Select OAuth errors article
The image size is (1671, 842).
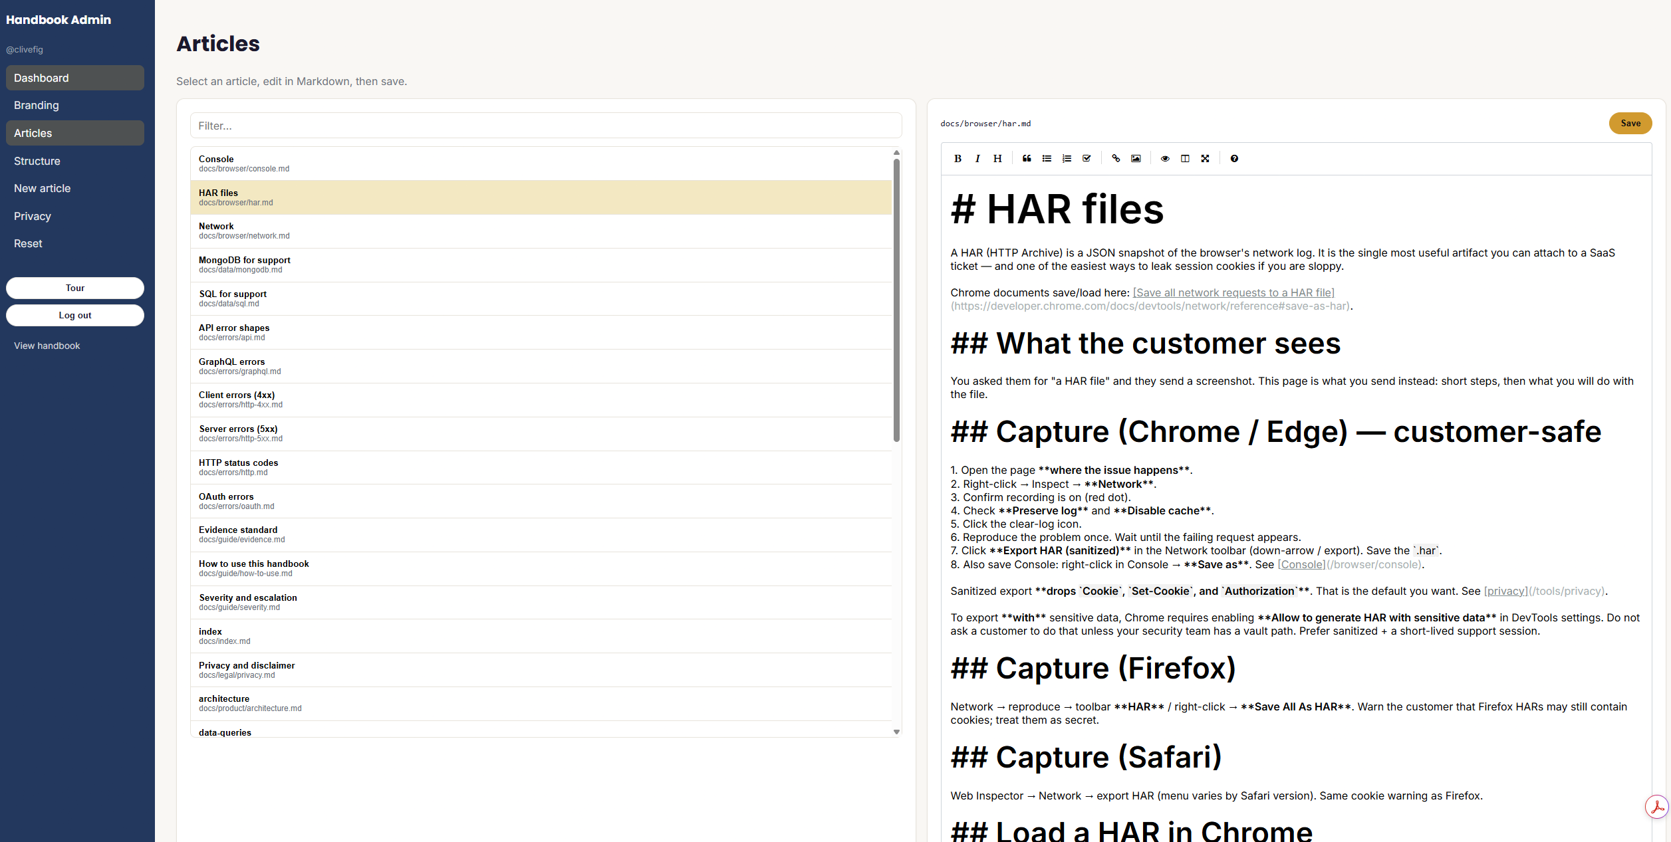tap(541, 501)
